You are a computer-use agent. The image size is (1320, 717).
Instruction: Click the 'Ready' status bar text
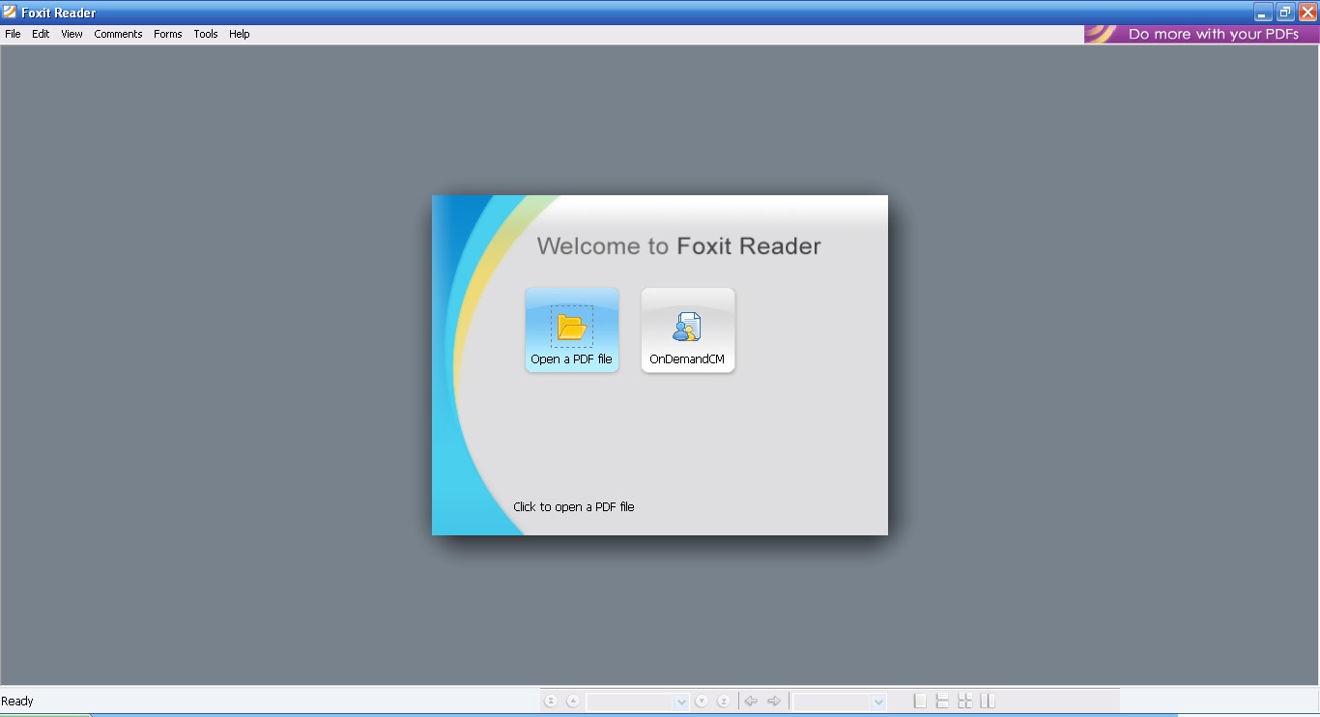coord(17,702)
